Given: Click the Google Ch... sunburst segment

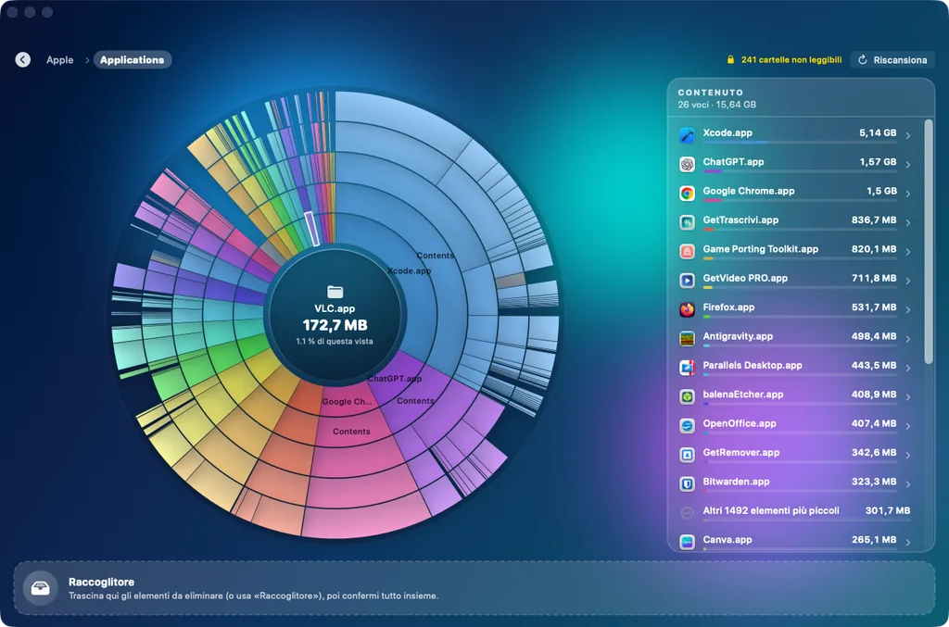Looking at the screenshot, I should [347, 401].
